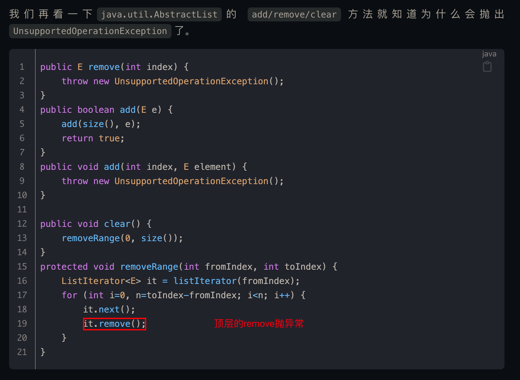Click the text '我们再看一下'

coord(51,14)
